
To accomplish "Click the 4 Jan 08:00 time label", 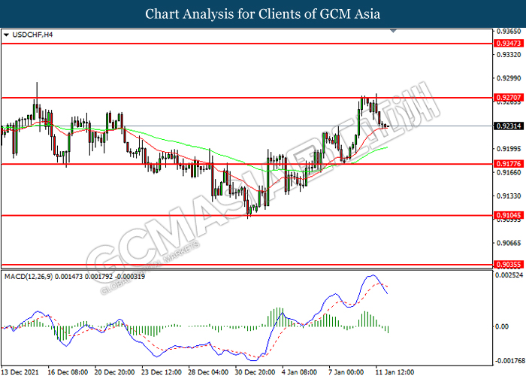I will [x=299, y=372].
